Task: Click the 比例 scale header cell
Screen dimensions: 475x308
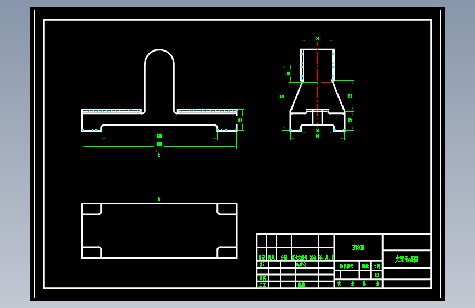Action: (376, 266)
